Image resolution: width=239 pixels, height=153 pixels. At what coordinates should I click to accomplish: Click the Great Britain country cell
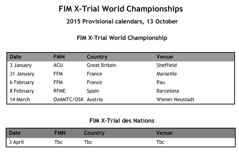101,65
